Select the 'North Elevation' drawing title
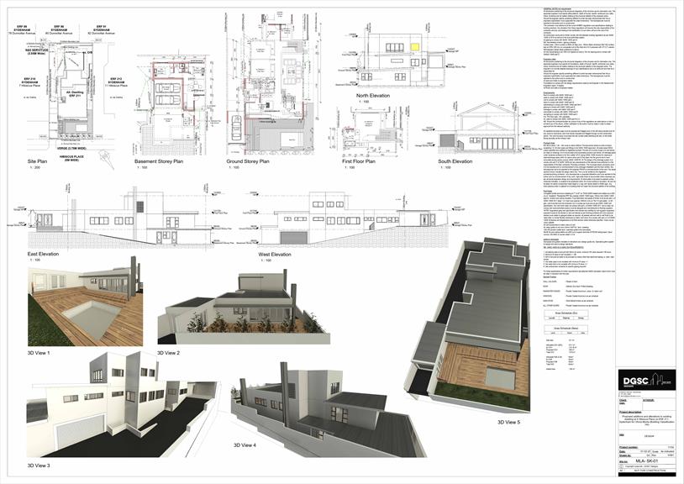The height and width of the screenshot is (484, 684). point(373,96)
